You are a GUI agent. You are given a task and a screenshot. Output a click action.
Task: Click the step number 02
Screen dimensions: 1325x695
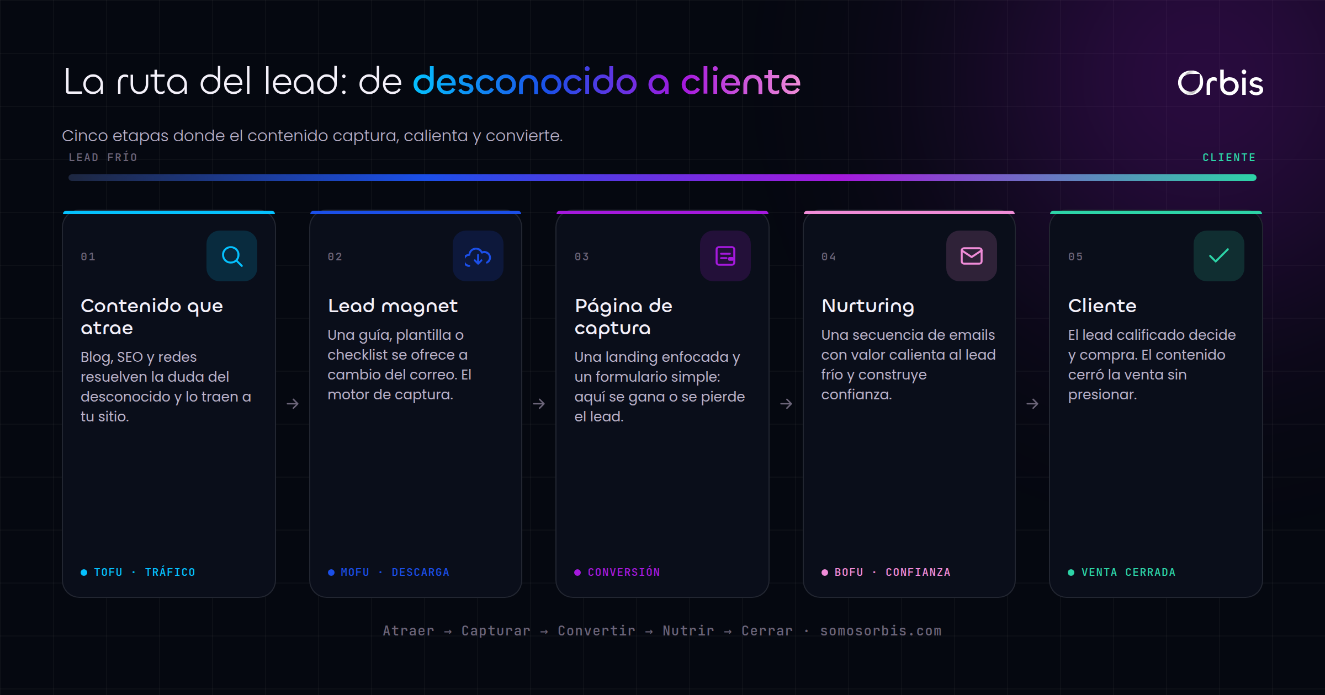pos(335,256)
